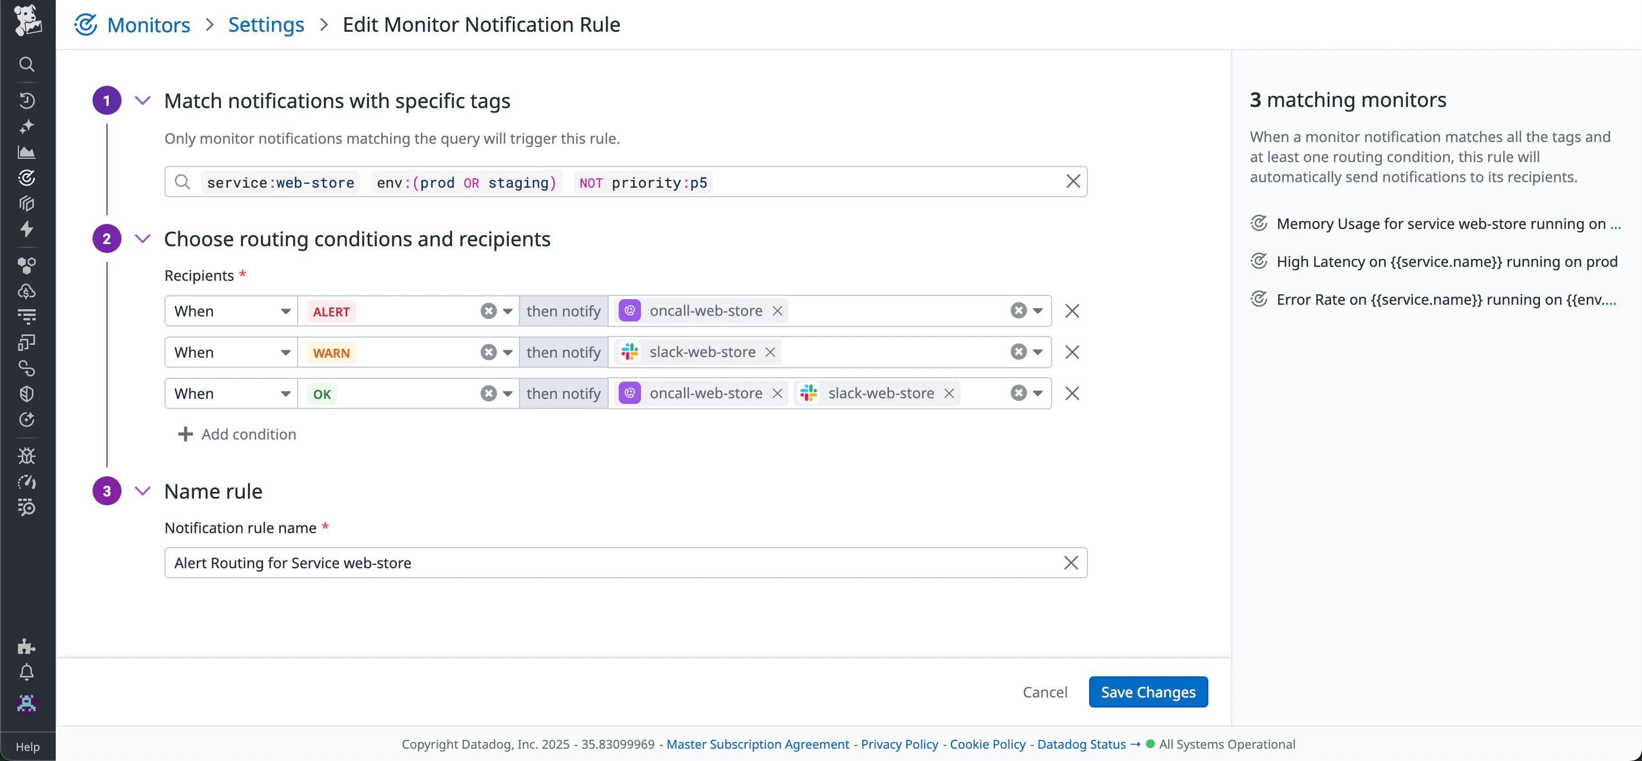This screenshot has width=1642, height=761.
Task: Open the recent history clock icon
Action: (27, 101)
